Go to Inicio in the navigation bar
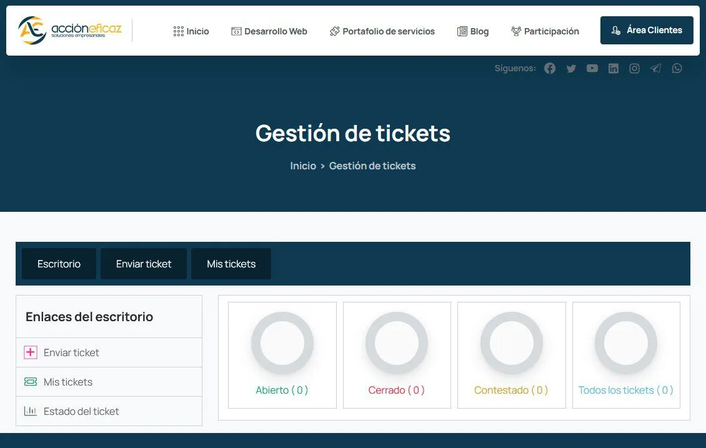This screenshot has height=448, width=706. point(191,31)
